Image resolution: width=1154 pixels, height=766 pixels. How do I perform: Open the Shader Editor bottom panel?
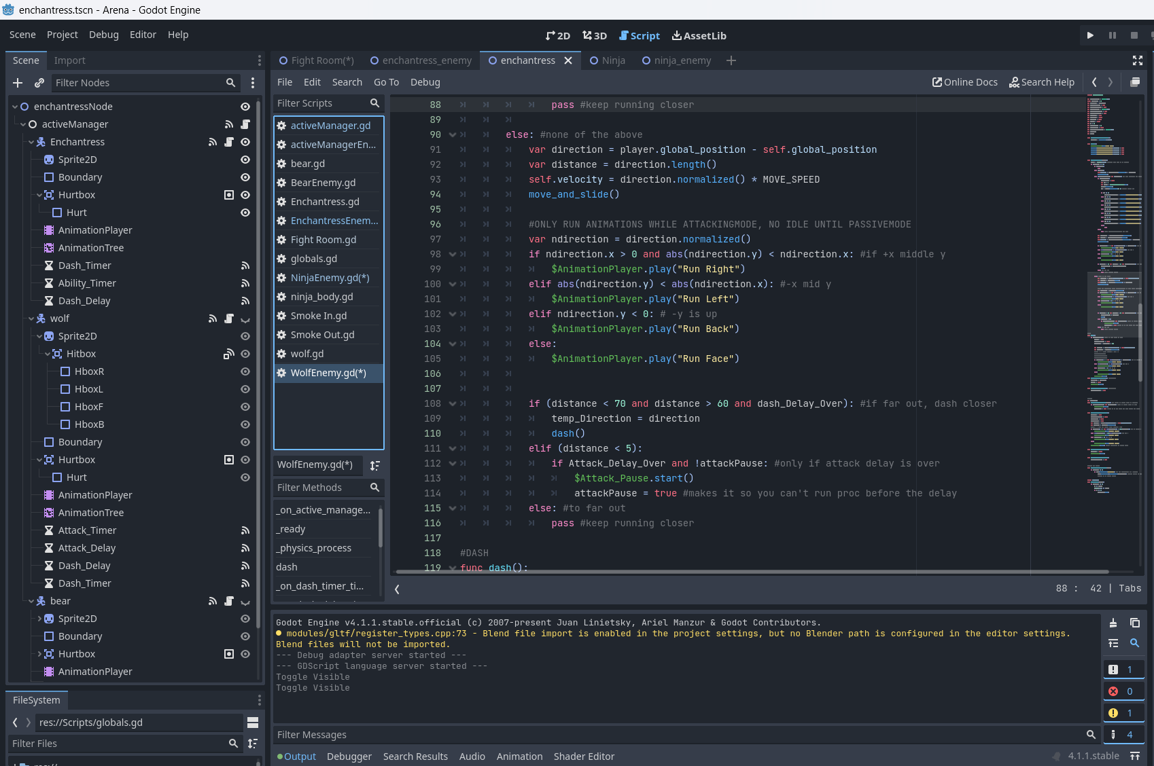(584, 756)
